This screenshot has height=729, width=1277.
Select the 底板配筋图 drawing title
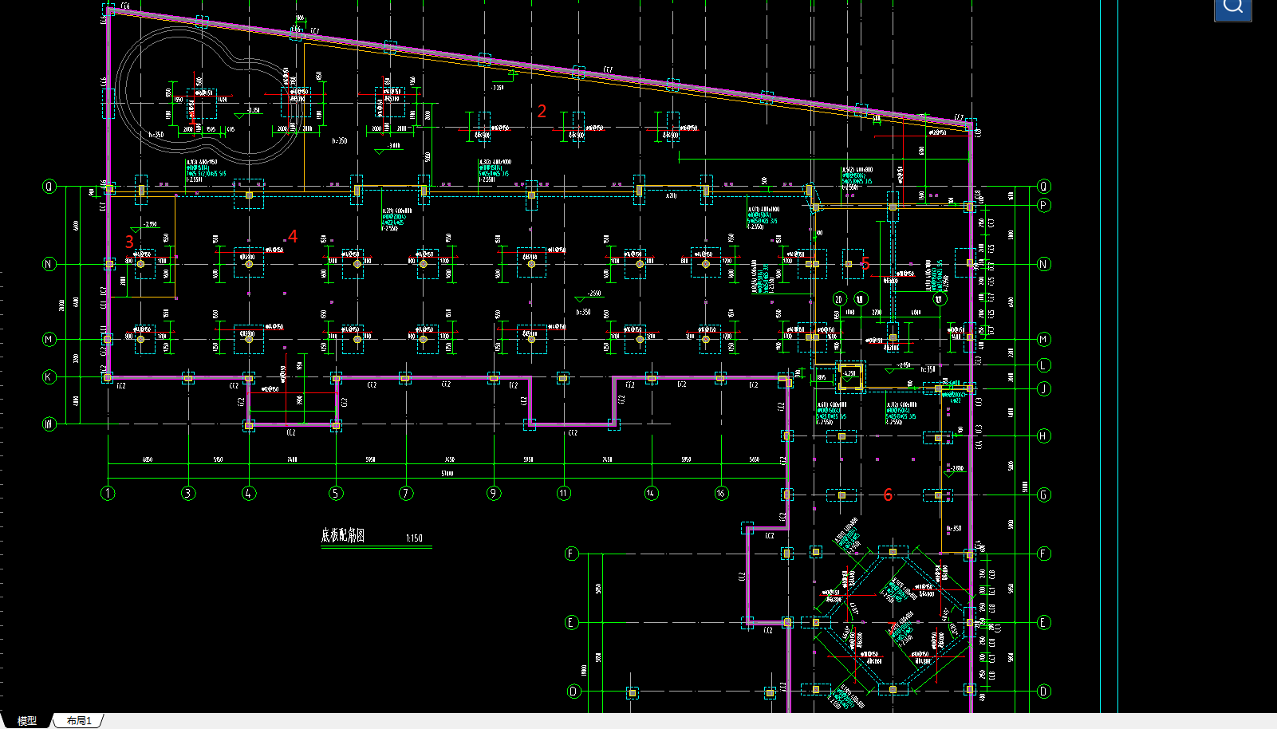[x=343, y=535]
